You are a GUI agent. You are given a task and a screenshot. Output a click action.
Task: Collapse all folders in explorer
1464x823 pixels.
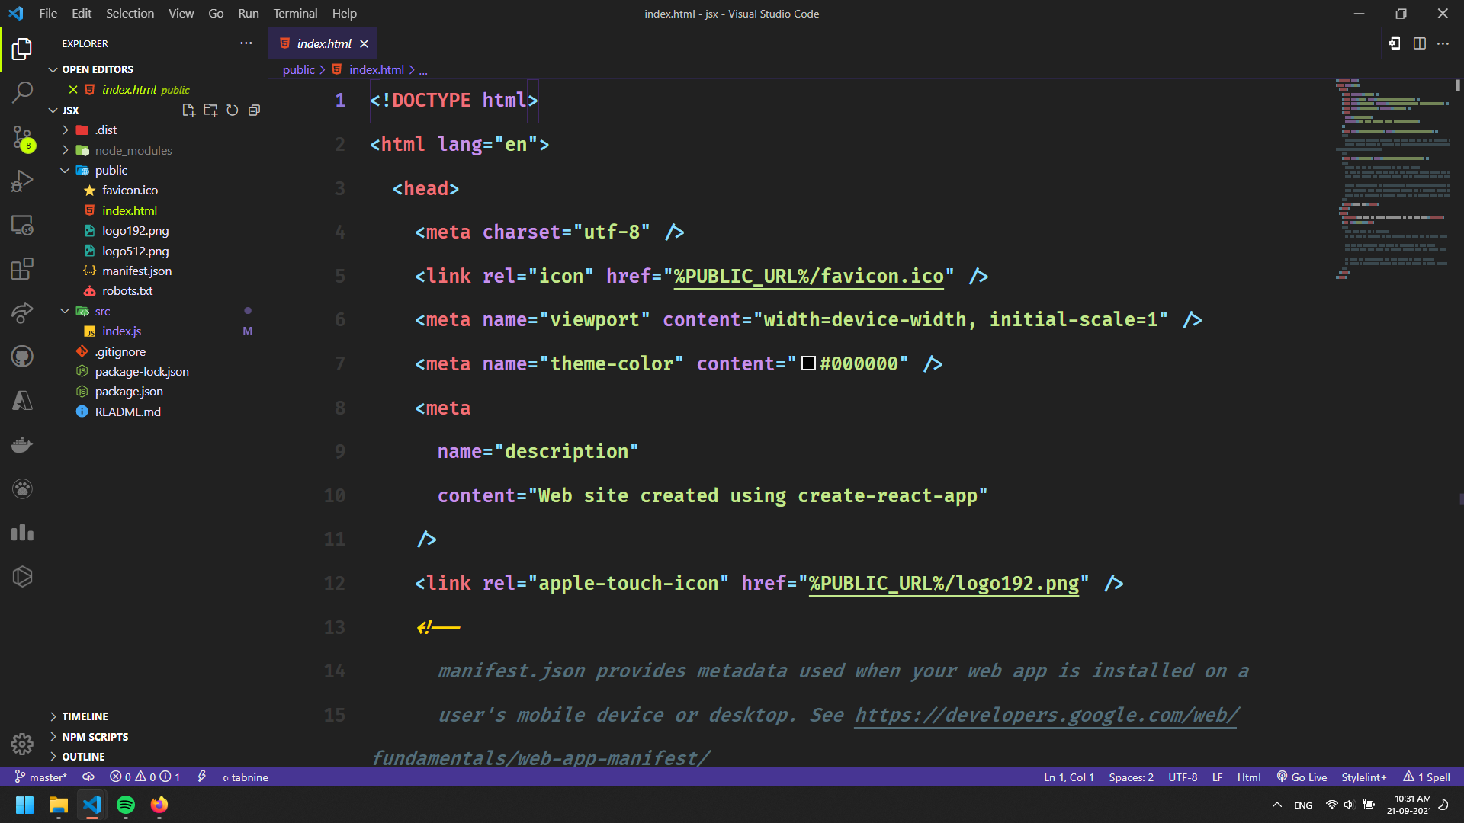255,110
